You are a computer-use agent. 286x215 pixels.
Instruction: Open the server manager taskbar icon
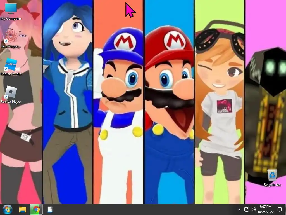click(50, 209)
